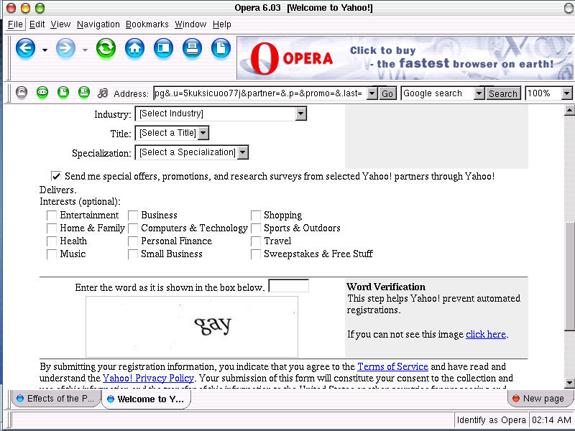The height and width of the screenshot is (431, 575).
Task: Enable Sweepstakes & Free Stuff checkbox
Action: click(256, 254)
